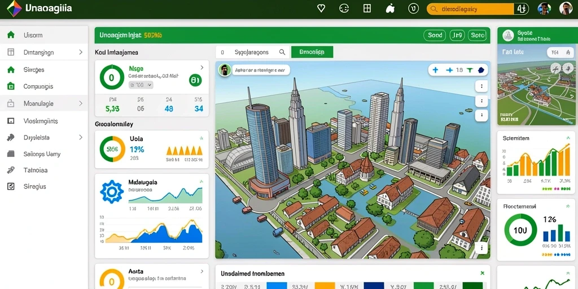Open the chevron on the 'Aoita' card
The width and height of the screenshot is (578, 289).
(202, 271)
